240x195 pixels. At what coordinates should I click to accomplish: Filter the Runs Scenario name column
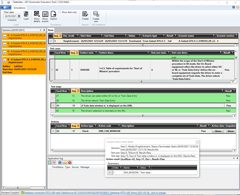click(x=214, y=36)
